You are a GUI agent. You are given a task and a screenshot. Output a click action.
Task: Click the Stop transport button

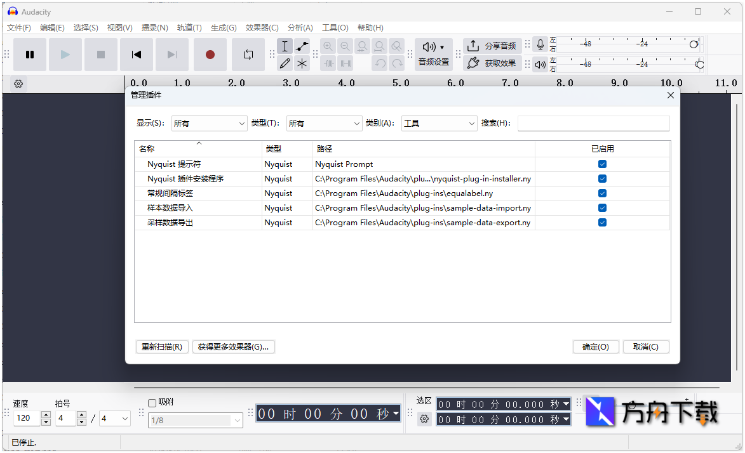pyautogui.click(x=101, y=55)
